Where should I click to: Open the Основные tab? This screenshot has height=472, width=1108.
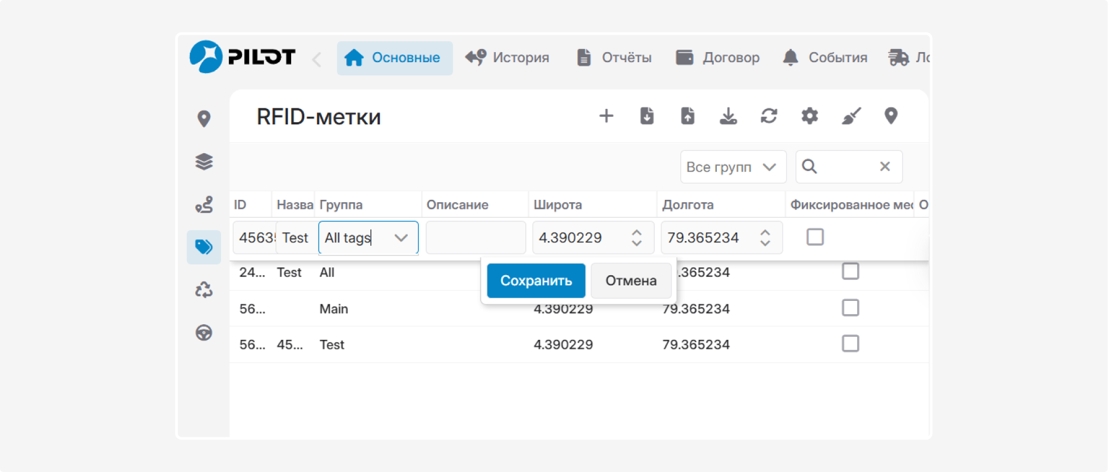[395, 58]
